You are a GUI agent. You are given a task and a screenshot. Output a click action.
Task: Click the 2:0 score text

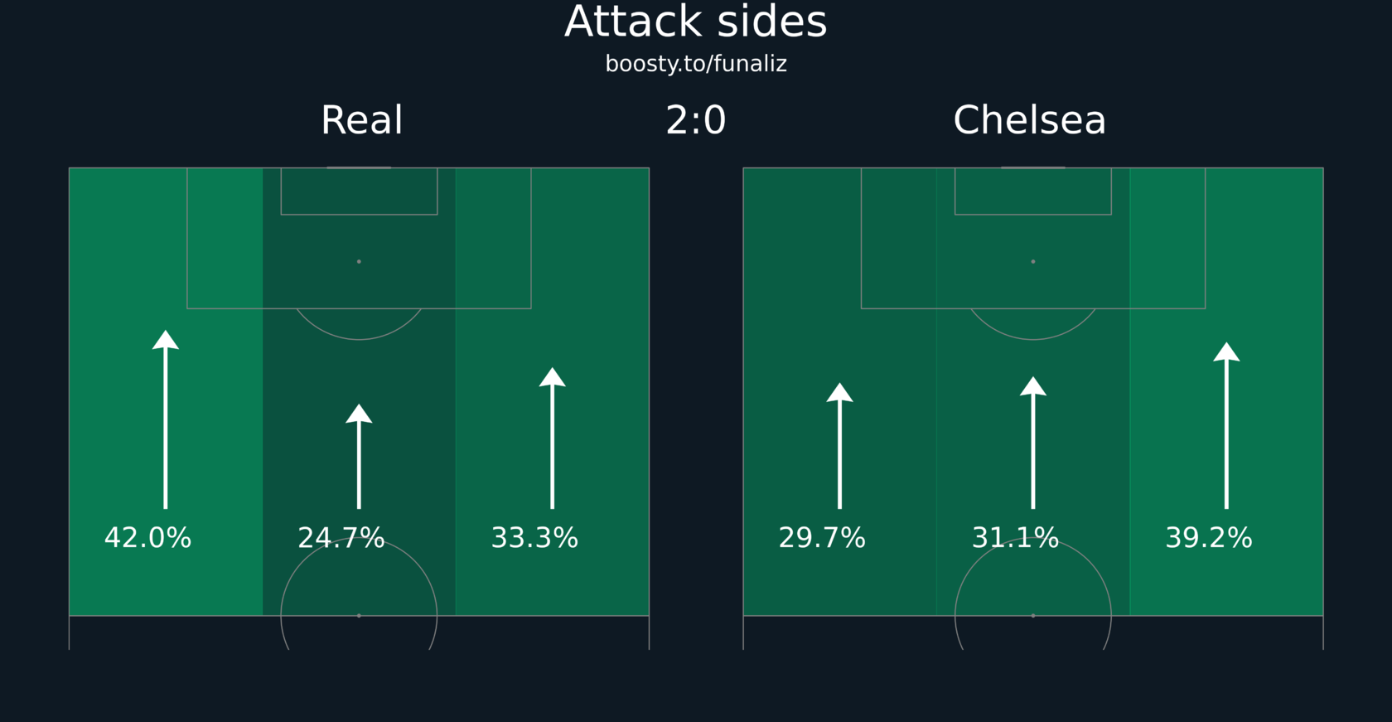point(696,120)
